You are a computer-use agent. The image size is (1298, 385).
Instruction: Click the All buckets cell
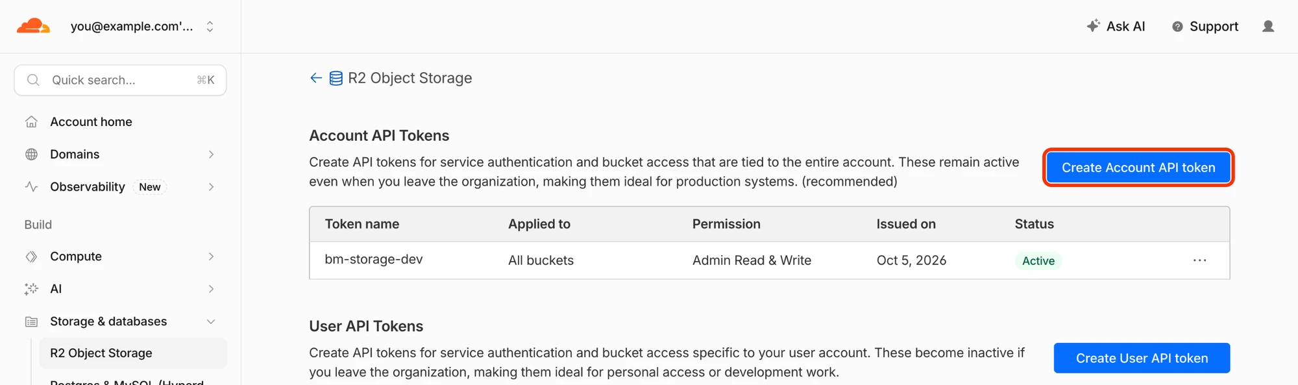click(541, 260)
